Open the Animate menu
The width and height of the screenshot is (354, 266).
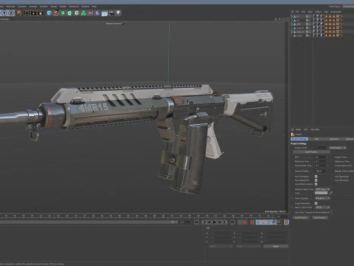[x=33, y=7]
